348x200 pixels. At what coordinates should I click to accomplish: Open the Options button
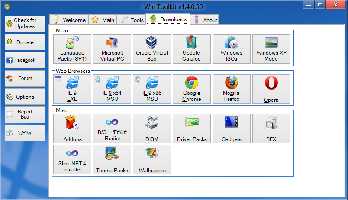click(x=25, y=97)
